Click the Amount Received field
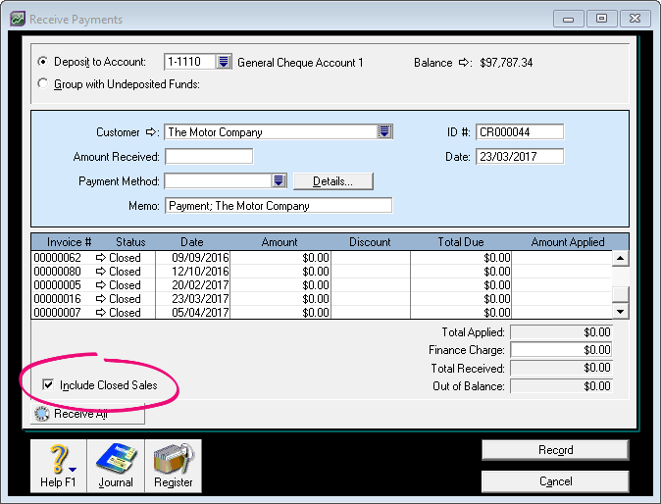The width and height of the screenshot is (661, 504). pyautogui.click(x=209, y=157)
